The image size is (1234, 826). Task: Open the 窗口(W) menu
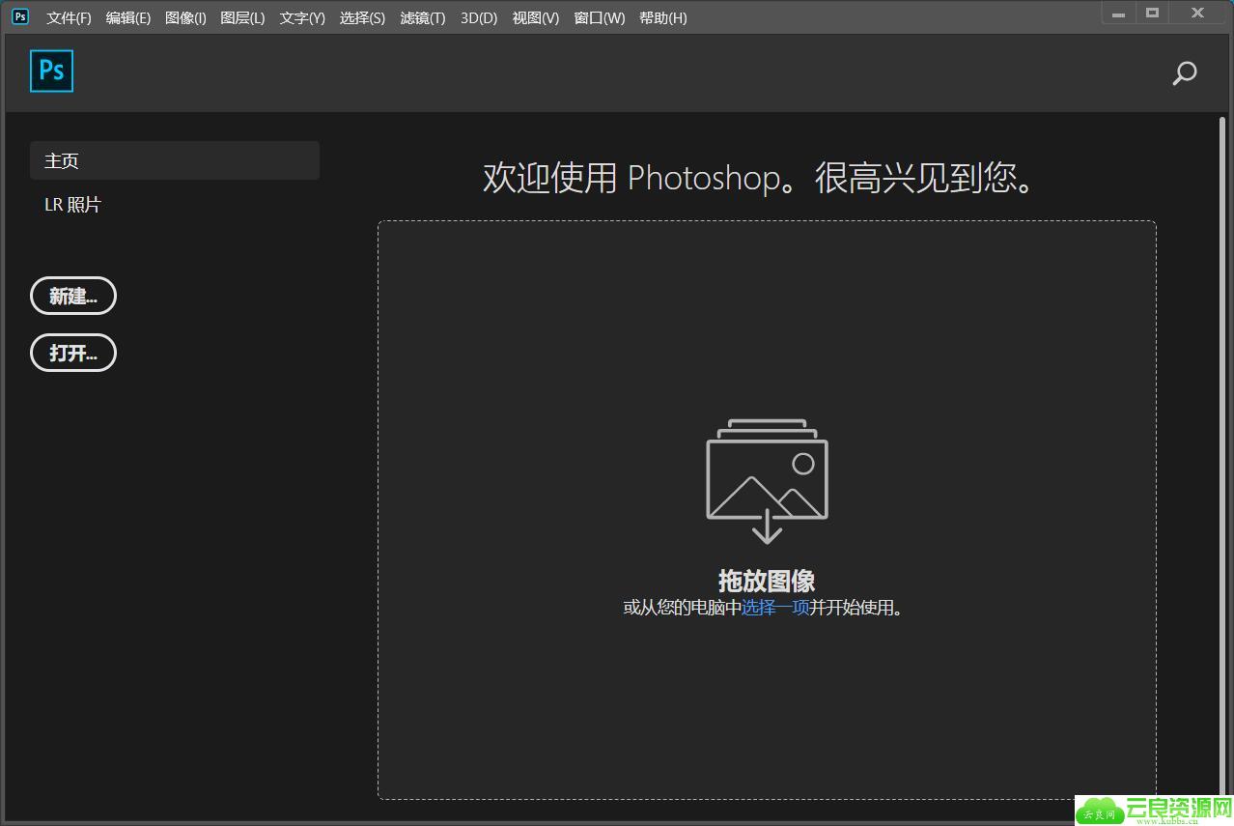click(599, 18)
